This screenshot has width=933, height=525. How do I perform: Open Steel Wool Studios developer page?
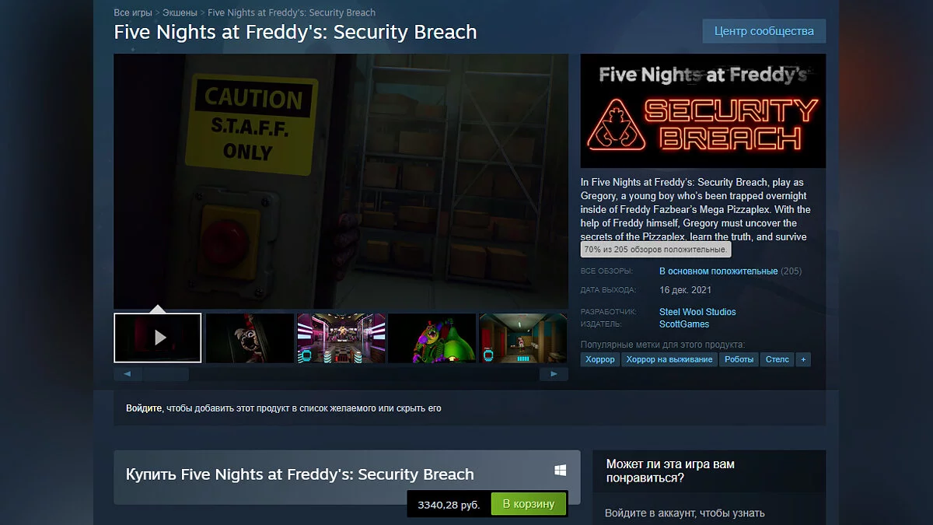tap(697, 312)
